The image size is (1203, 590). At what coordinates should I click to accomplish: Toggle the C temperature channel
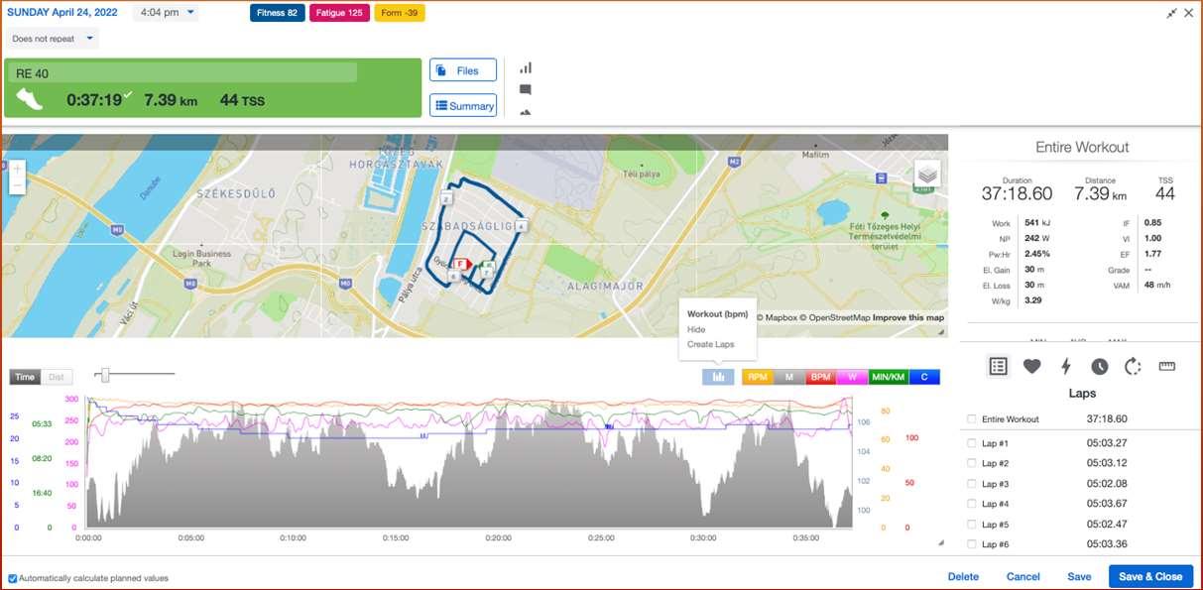pos(923,377)
